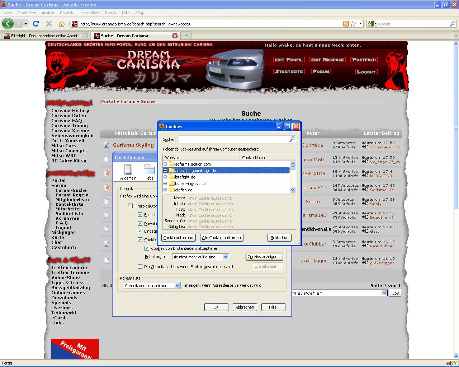
Task: Open the Bearbeiten menu
Action: pos(27,13)
